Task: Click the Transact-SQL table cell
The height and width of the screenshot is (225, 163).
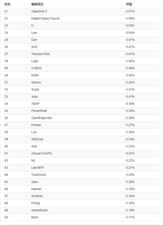Action: pyautogui.click(x=40, y=54)
